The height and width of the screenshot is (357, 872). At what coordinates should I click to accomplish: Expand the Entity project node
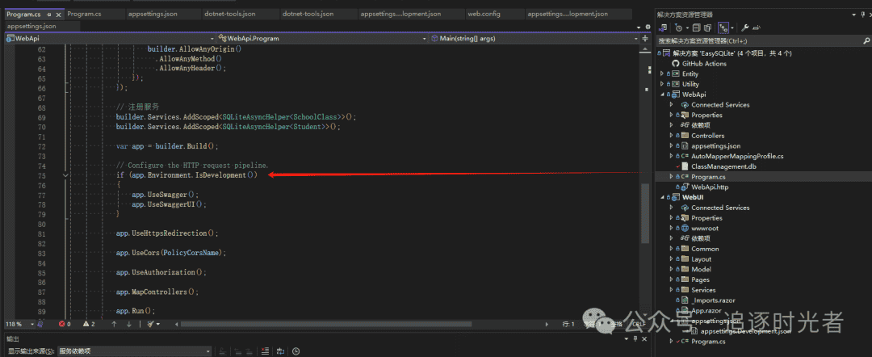tap(663, 73)
